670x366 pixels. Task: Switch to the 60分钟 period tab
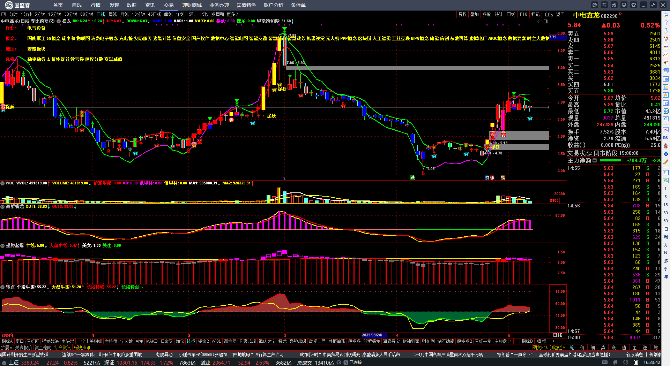87,14
